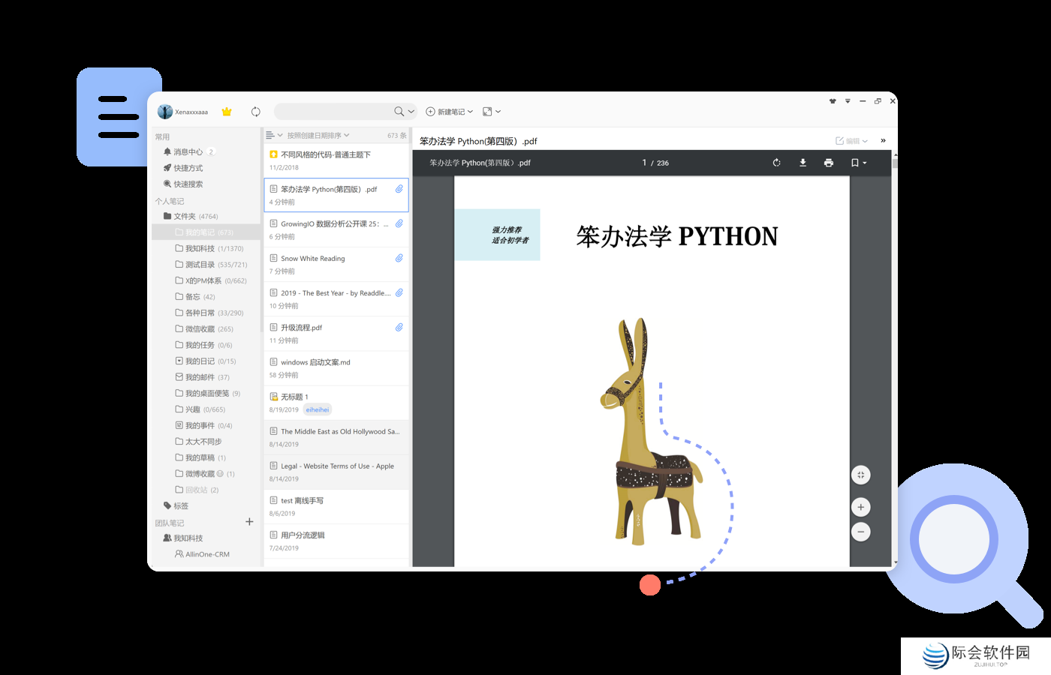The width and height of the screenshot is (1051, 675).
Task: Click the eiheihei tag label
Action: coord(318,409)
